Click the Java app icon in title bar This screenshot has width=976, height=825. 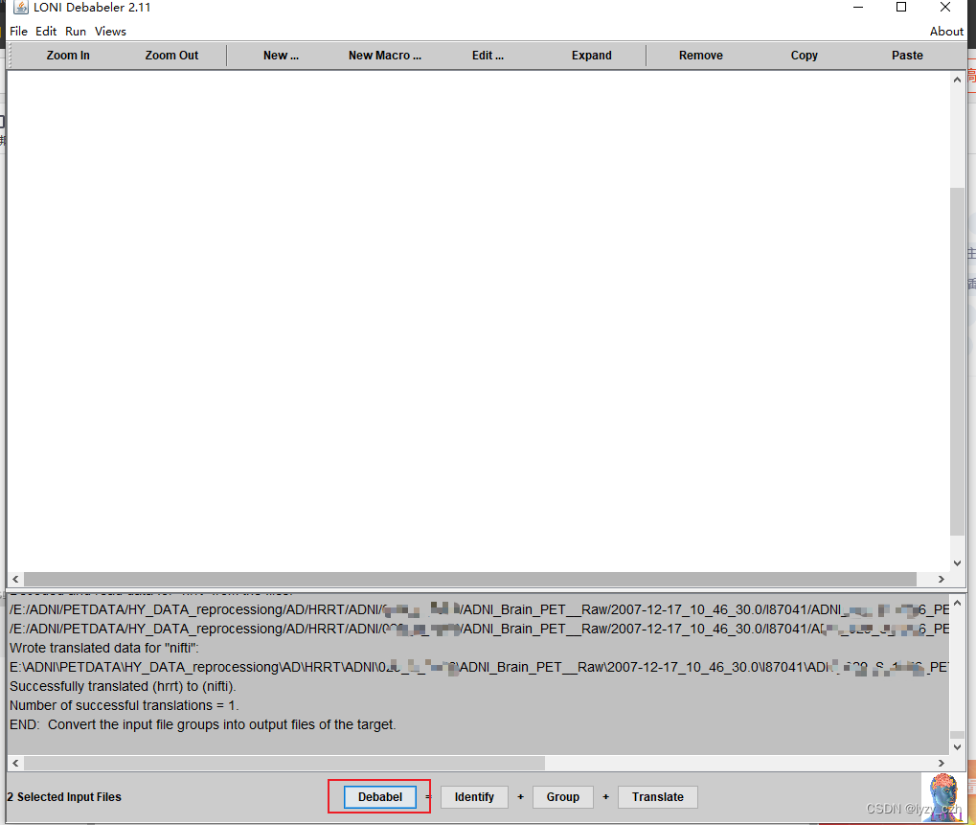tap(20, 8)
